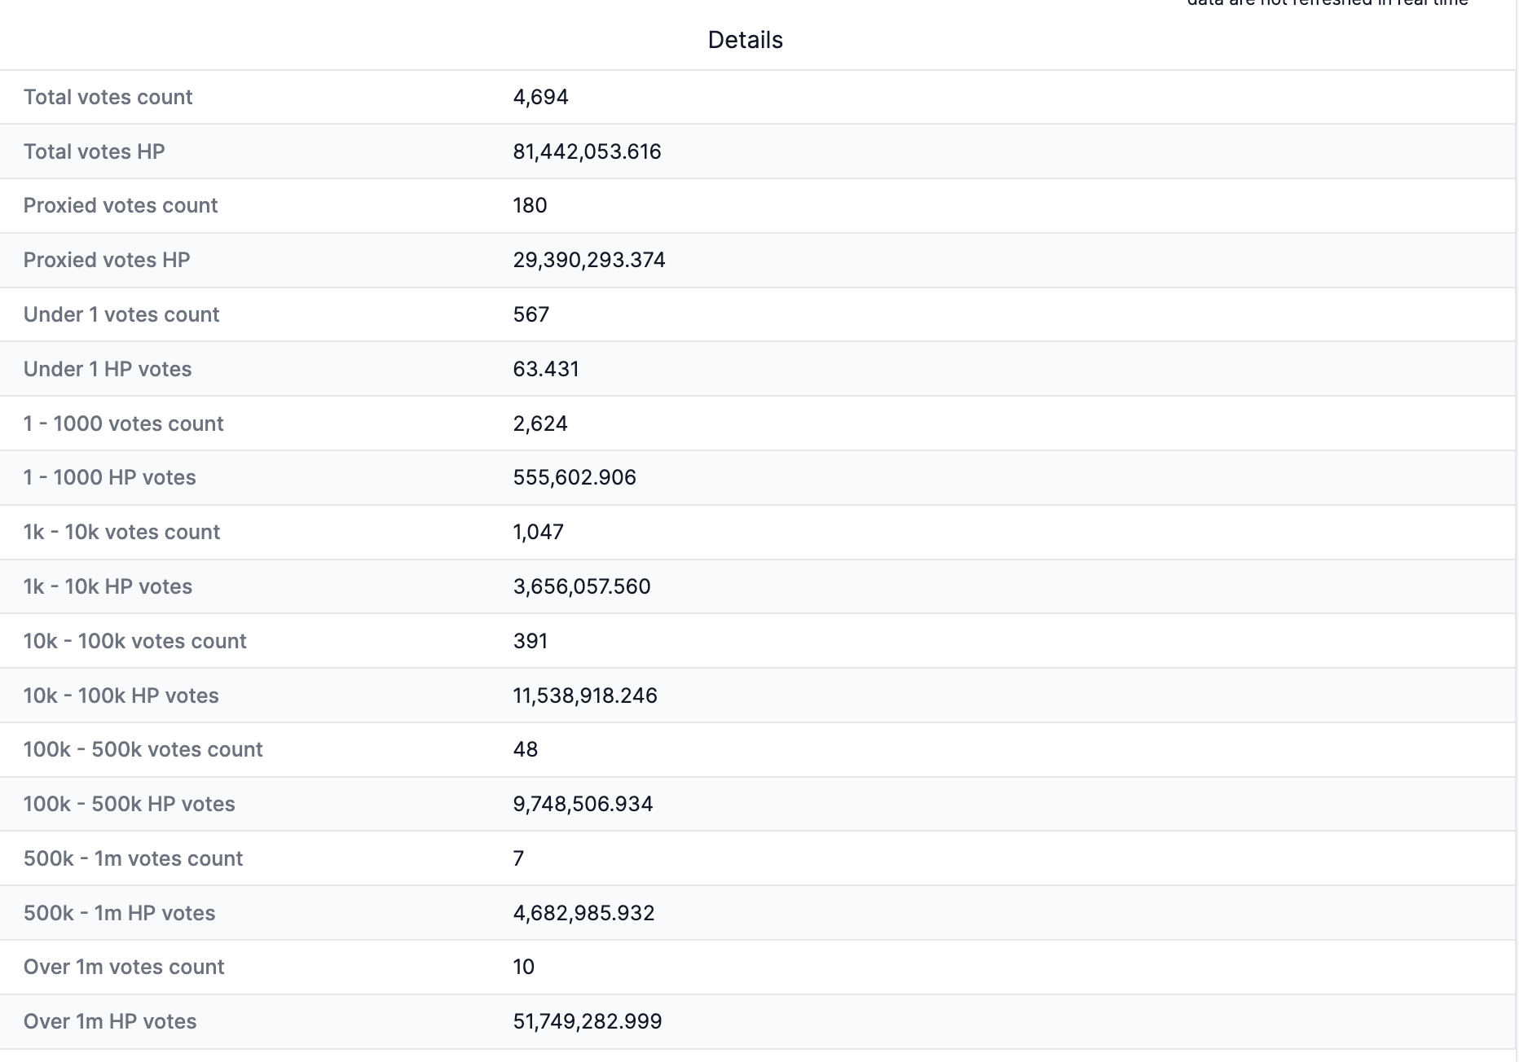The width and height of the screenshot is (1519, 1062).
Task: Click the 10k - 100k votes count label
Action: (134, 641)
